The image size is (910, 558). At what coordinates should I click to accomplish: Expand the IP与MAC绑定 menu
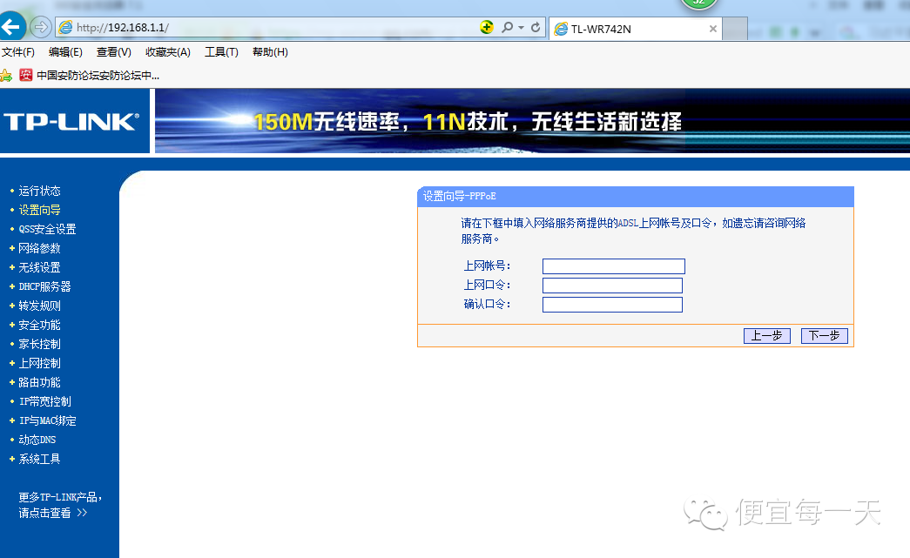tap(48, 420)
